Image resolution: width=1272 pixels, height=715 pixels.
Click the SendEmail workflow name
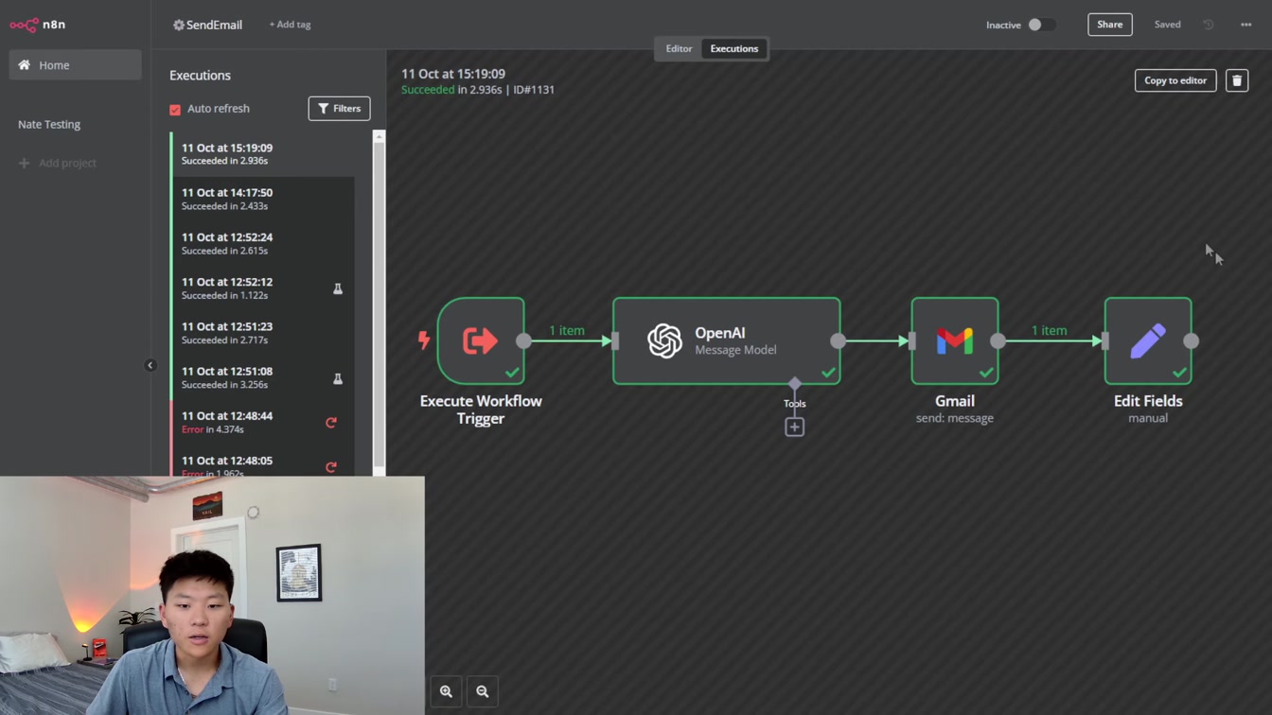214,25
